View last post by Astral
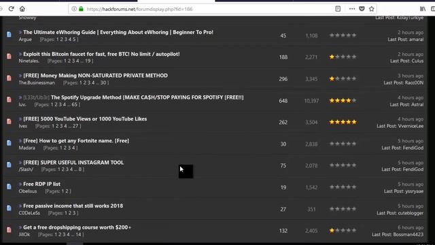Image resolution: width=435 pixels, height=245 pixels. click(x=406, y=104)
